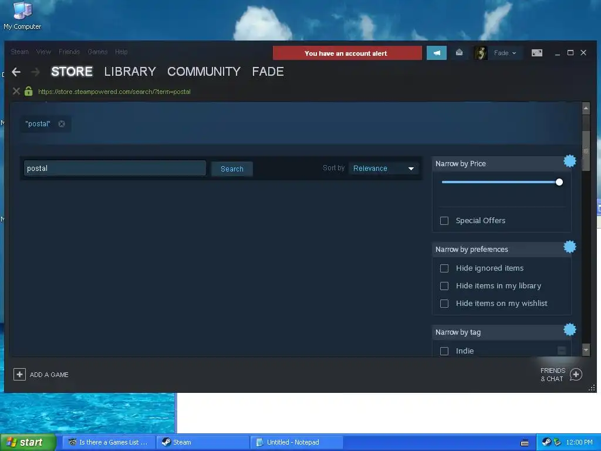601x451 pixels.
Task: Collapse the Narrow by Price gear
Action: pos(569,161)
